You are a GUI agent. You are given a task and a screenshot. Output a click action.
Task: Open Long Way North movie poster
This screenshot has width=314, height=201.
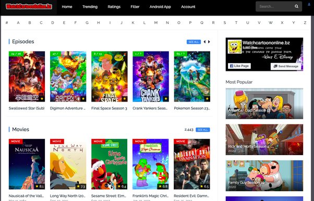(x=68, y=164)
